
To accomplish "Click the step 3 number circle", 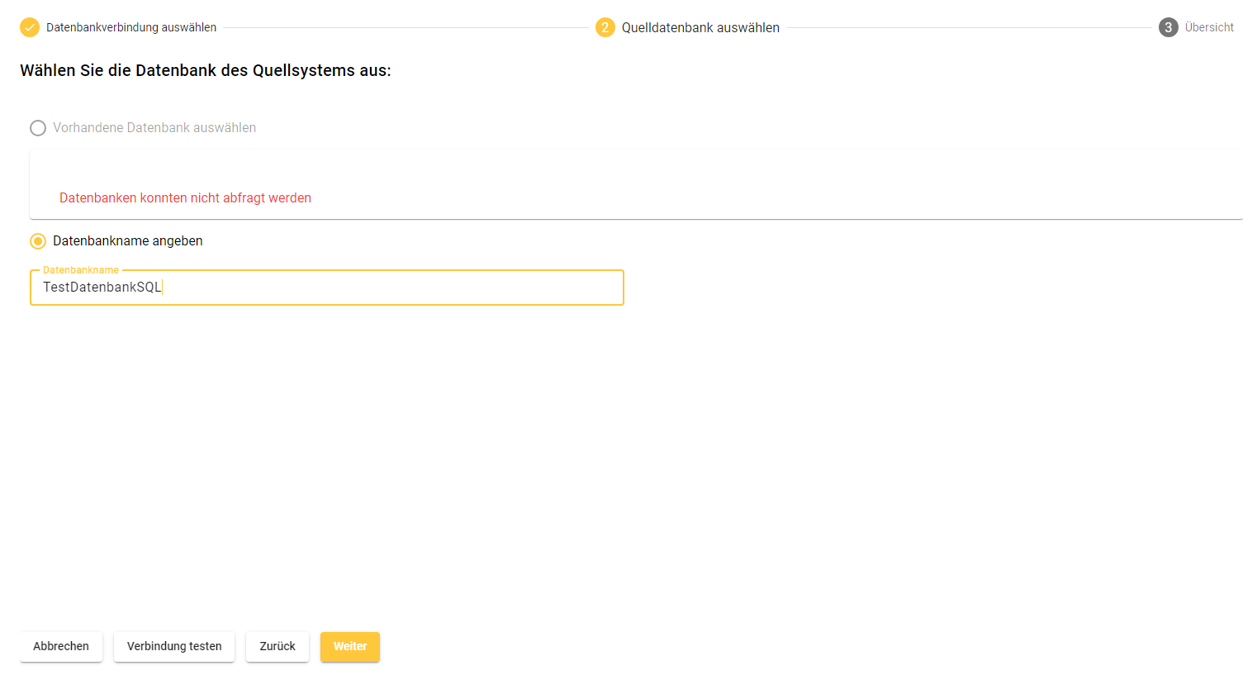I will click(1168, 27).
